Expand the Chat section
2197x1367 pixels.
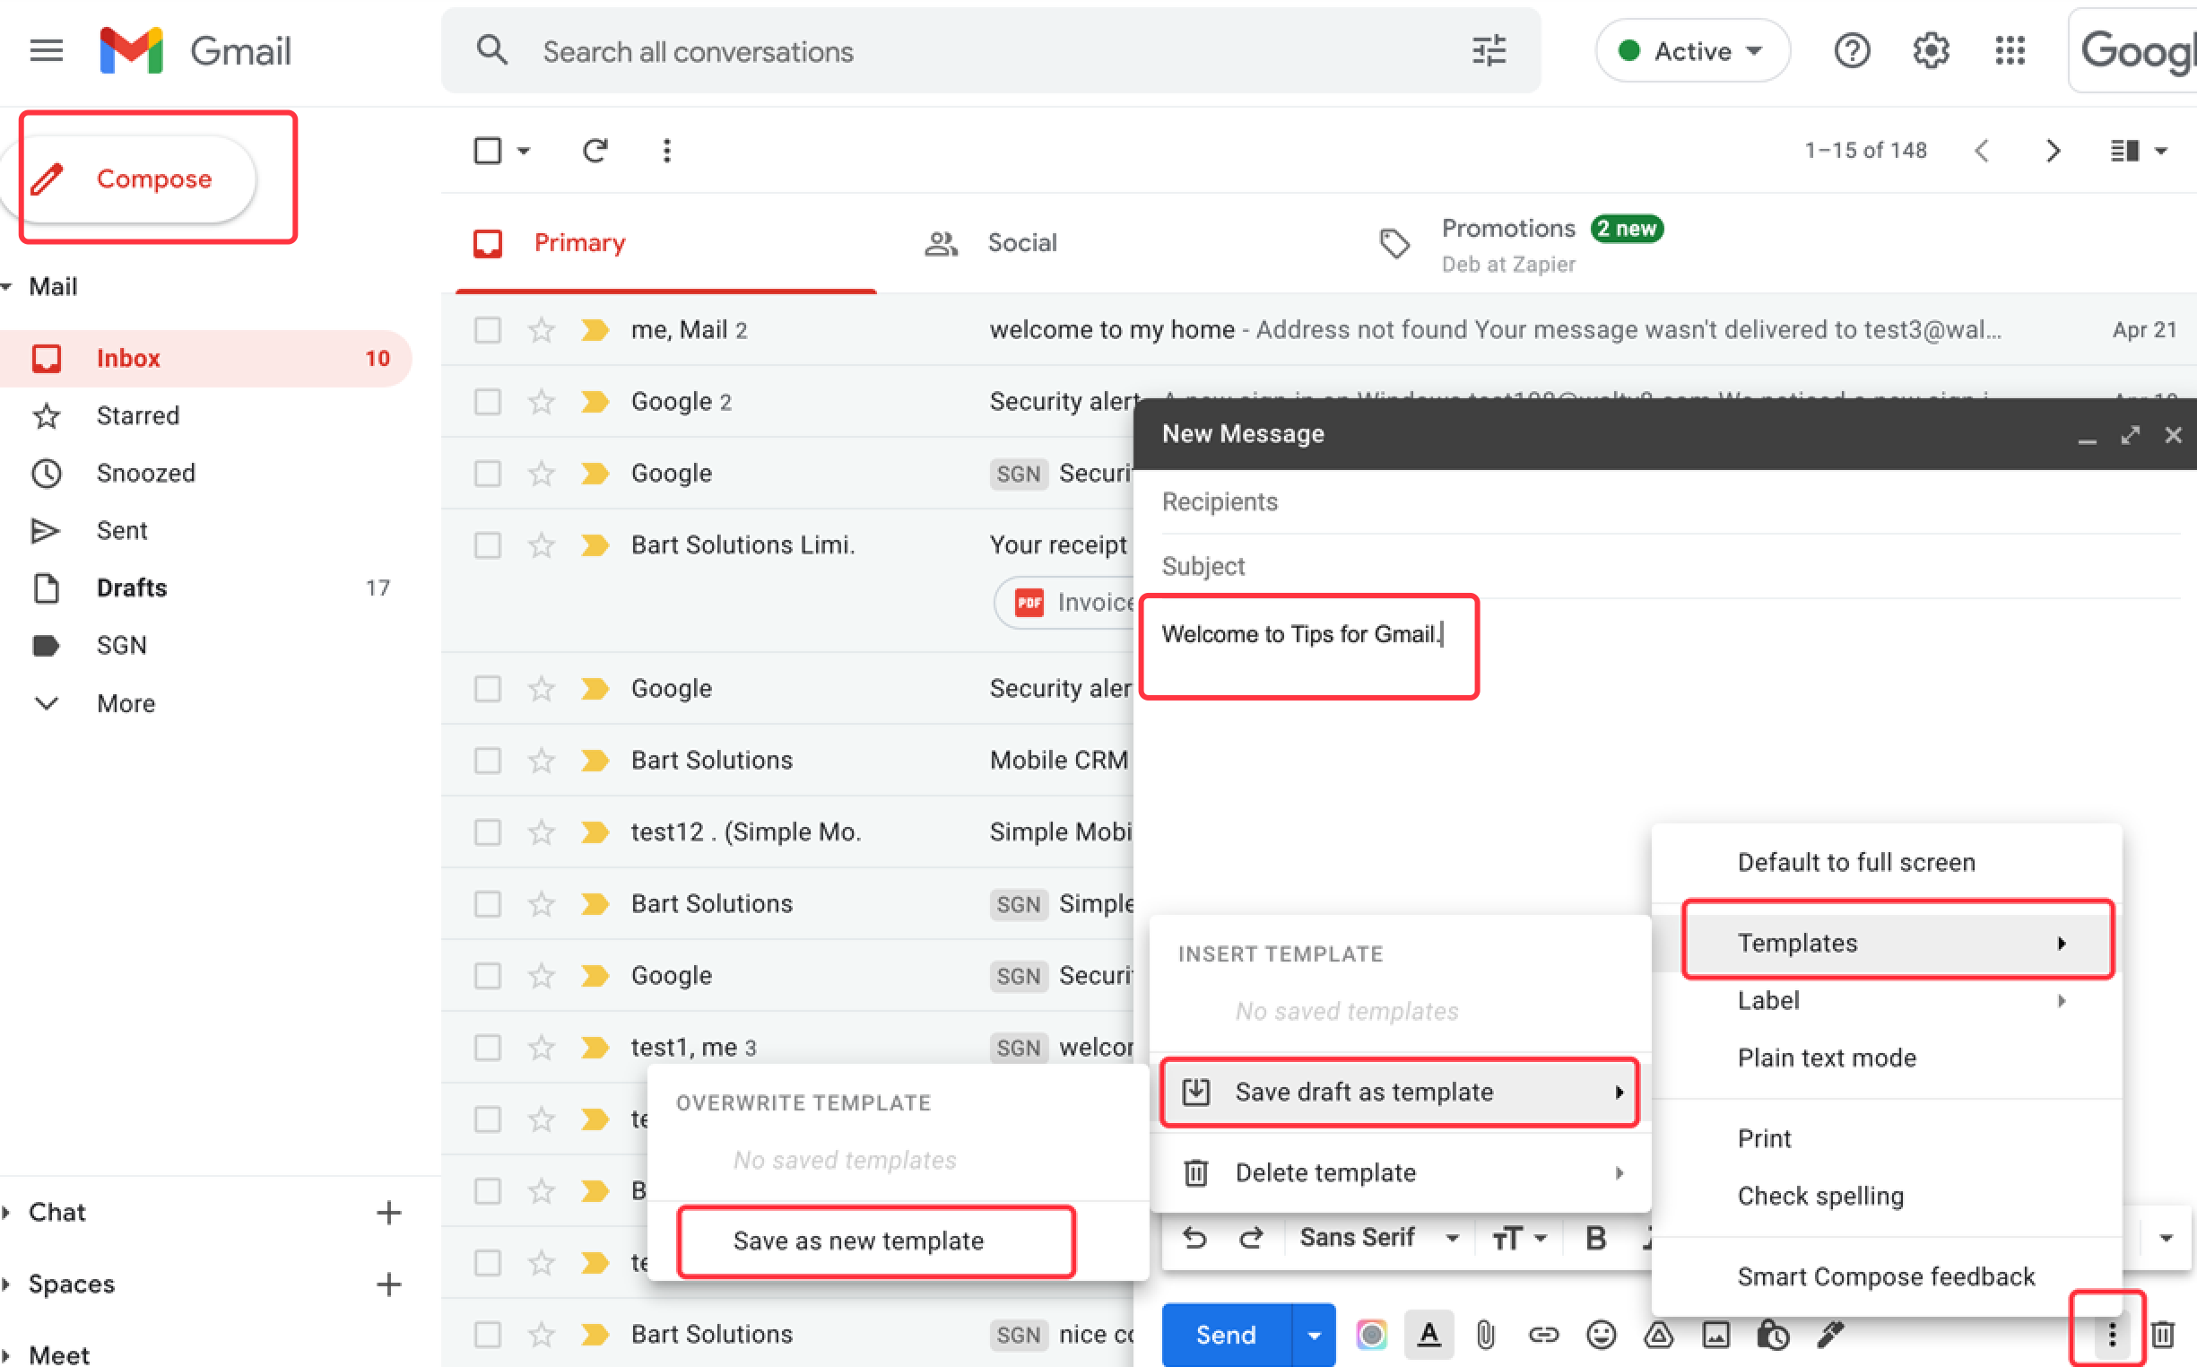(7, 1212)
